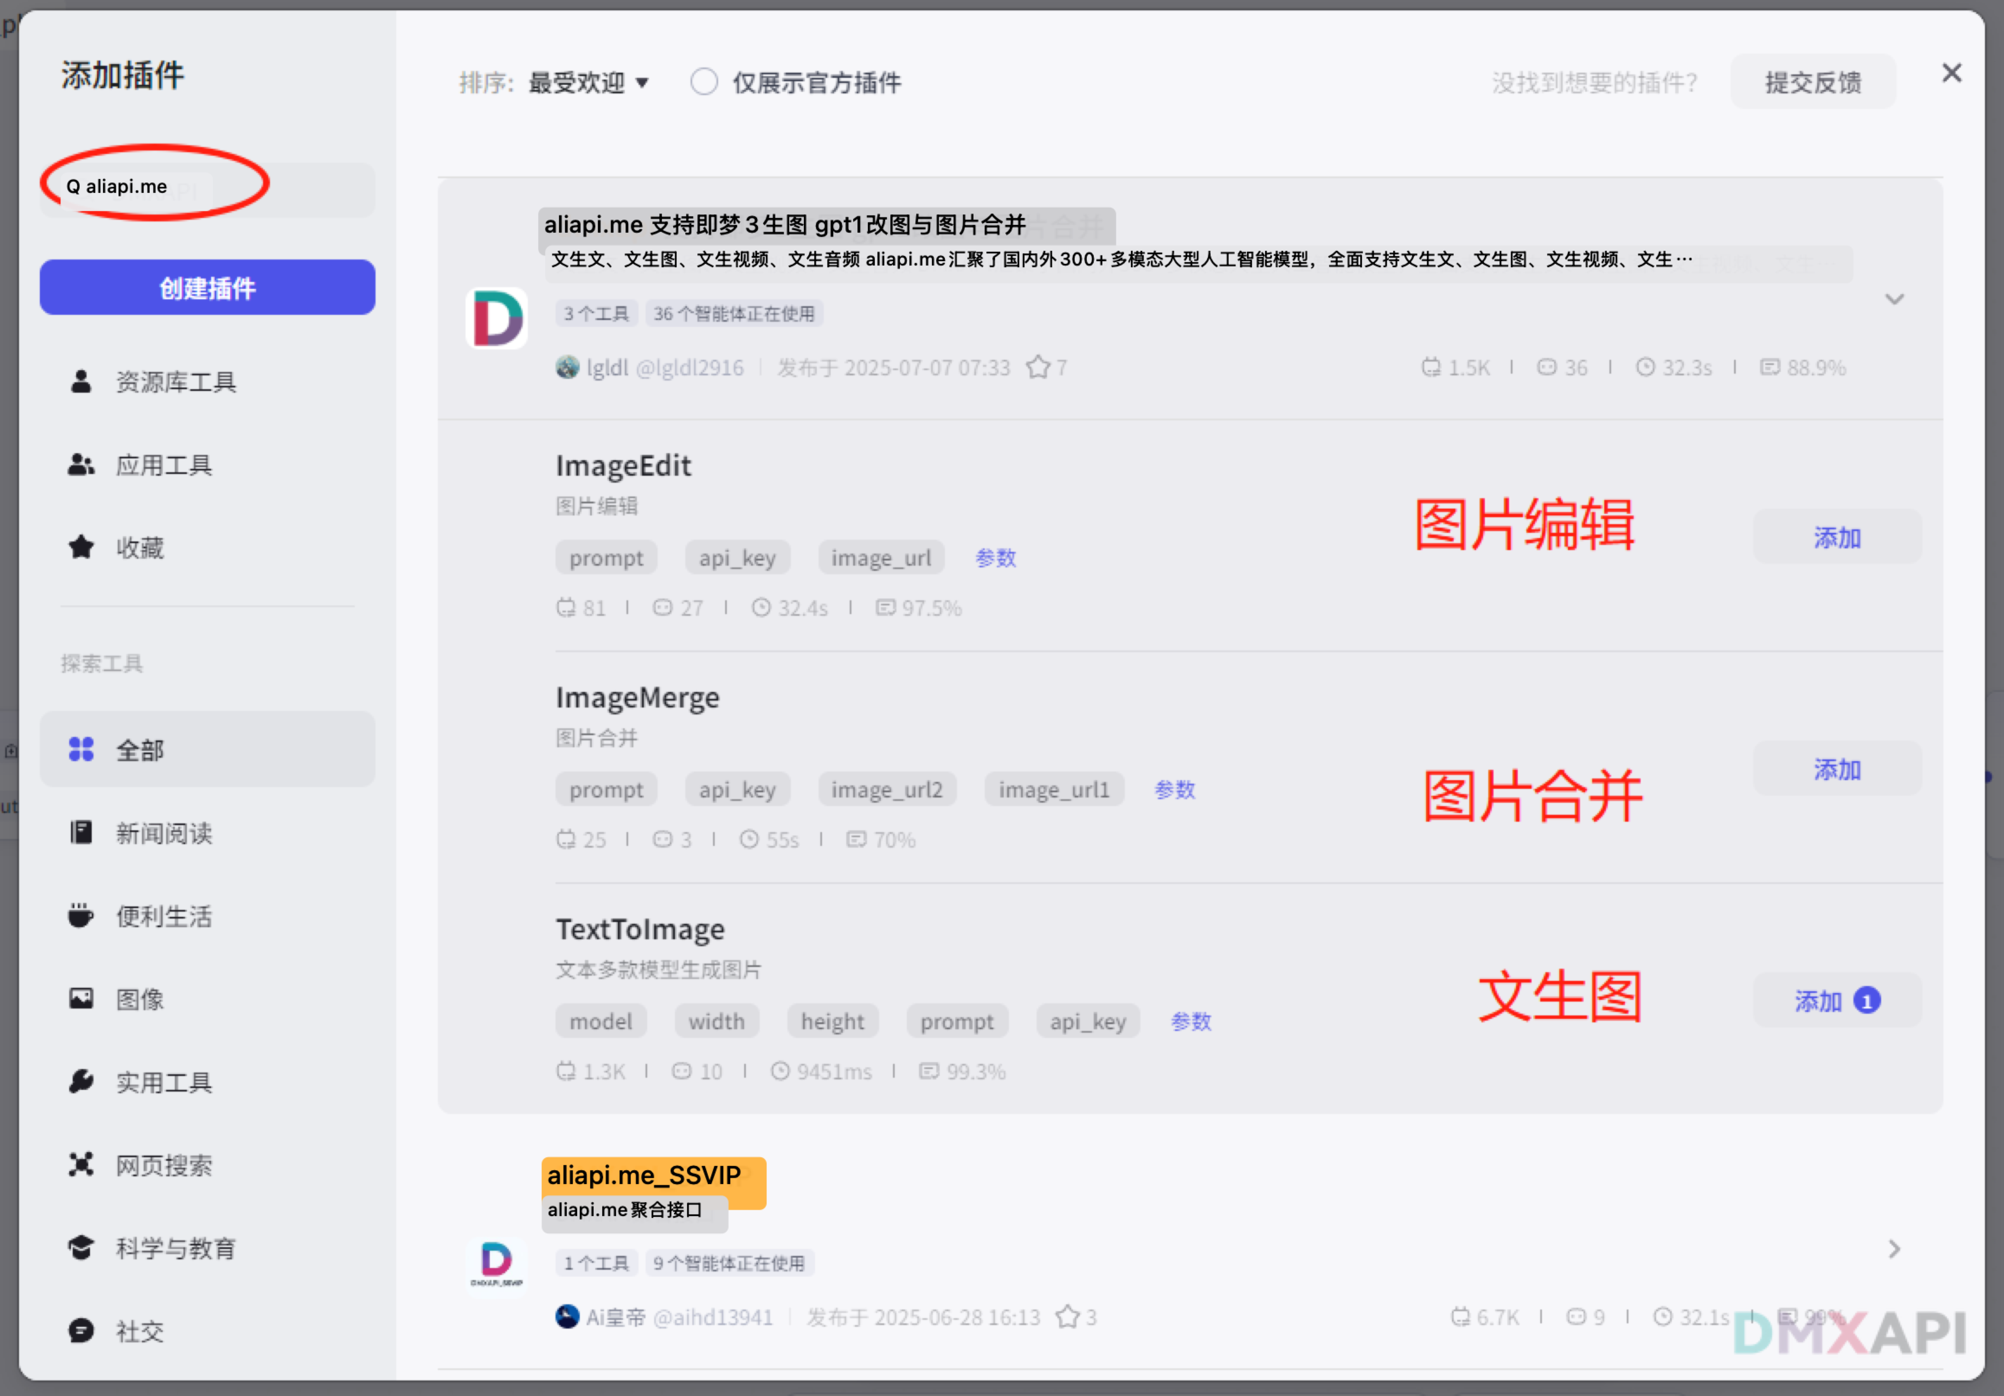Click the 科学与教育 graduation cap icon
Viewport: 2004px width, 1396px height.
click(81, 1248)
